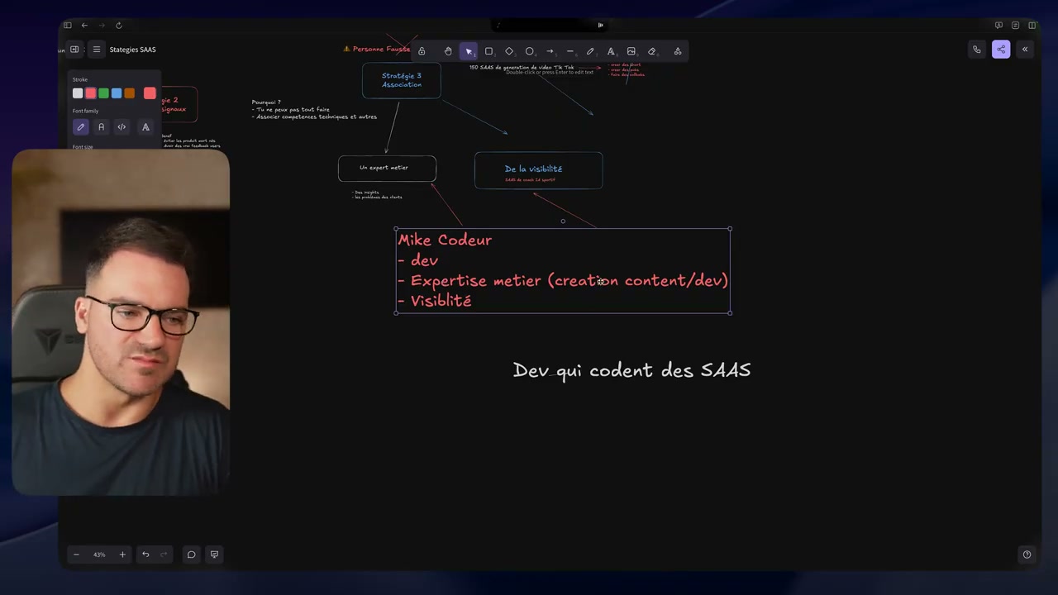The height and width of the screenshot is (595, 1058).
Task: Select the Draw pencil tool
Action: click(x=590, y=51)
